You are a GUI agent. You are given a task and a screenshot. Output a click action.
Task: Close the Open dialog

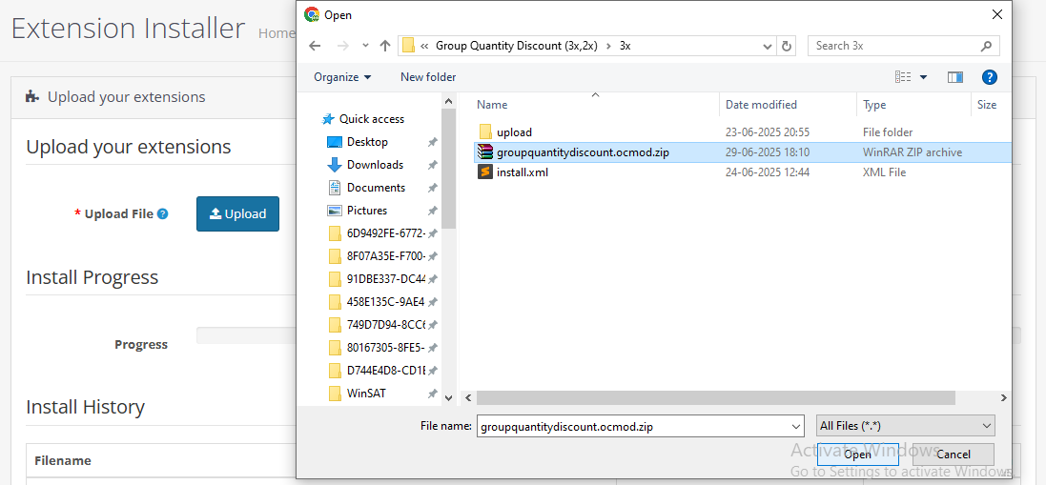(x=996, y=14)
